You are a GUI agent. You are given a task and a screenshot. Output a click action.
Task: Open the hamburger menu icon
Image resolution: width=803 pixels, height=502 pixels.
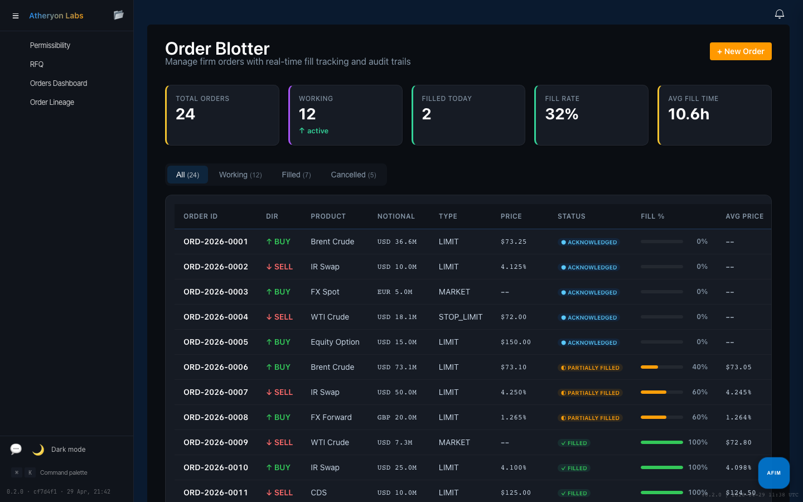(16, 16)
